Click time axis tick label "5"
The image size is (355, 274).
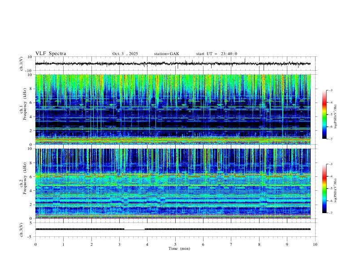tap(175, 244)
